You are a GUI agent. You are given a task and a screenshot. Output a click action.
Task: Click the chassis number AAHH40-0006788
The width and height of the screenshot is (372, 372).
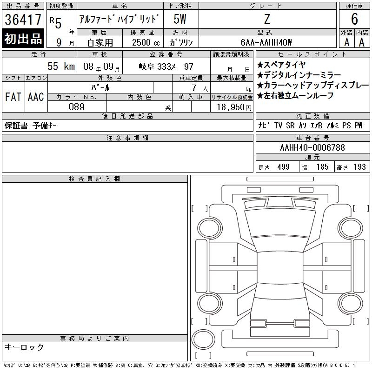coord(312,147)
